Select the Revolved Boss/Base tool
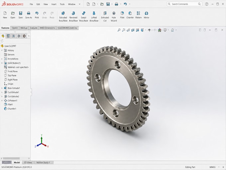This screenshot has width=226, height=170. tap(73, 16)
